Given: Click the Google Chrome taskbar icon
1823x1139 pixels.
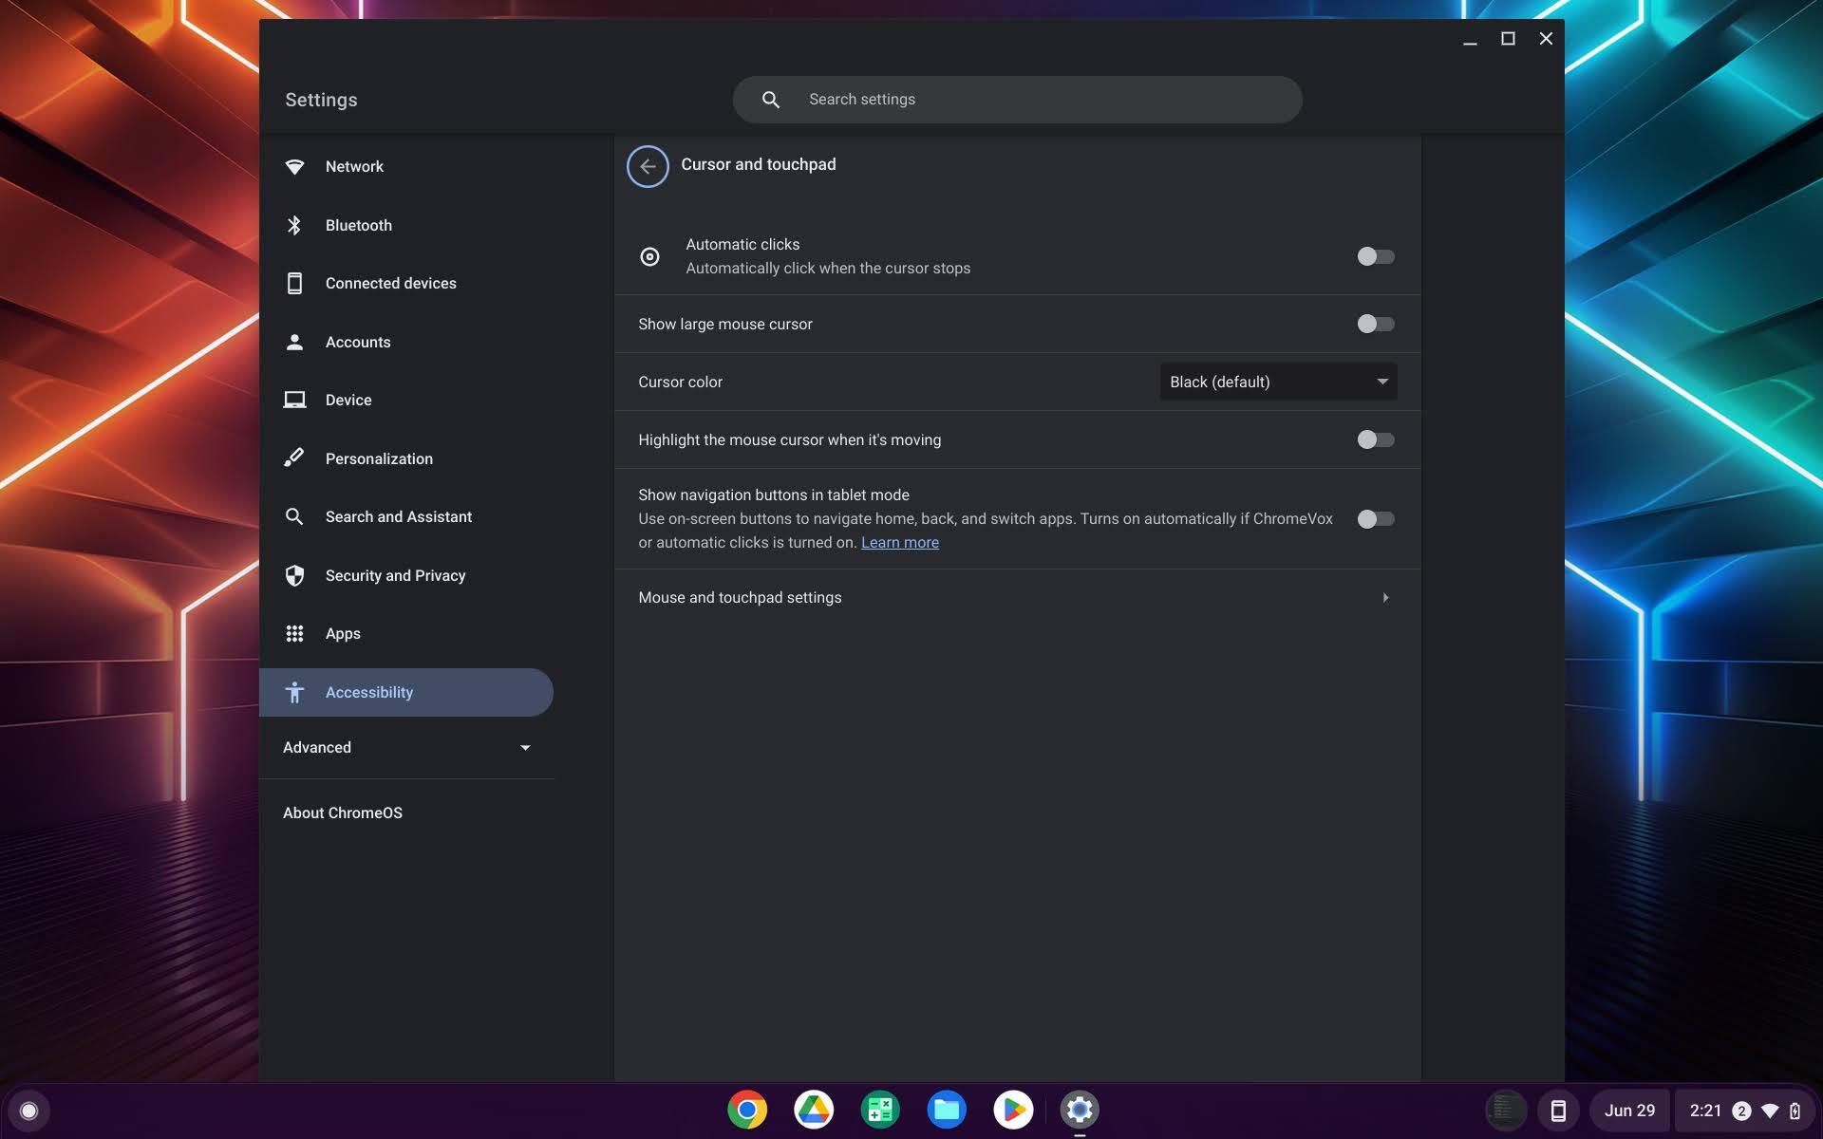Looking at the screenshot, I should (747, 1109).
